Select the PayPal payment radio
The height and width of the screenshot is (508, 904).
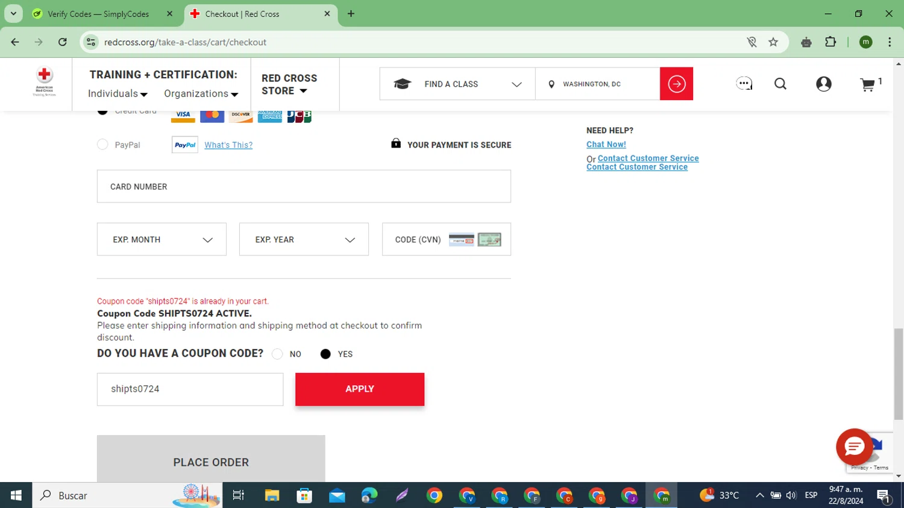click(102, 145)
